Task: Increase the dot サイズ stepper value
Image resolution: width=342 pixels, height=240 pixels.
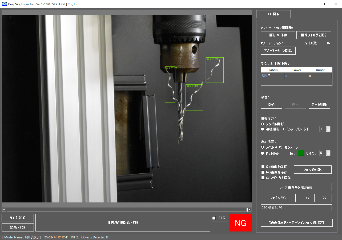Action: 328,152
